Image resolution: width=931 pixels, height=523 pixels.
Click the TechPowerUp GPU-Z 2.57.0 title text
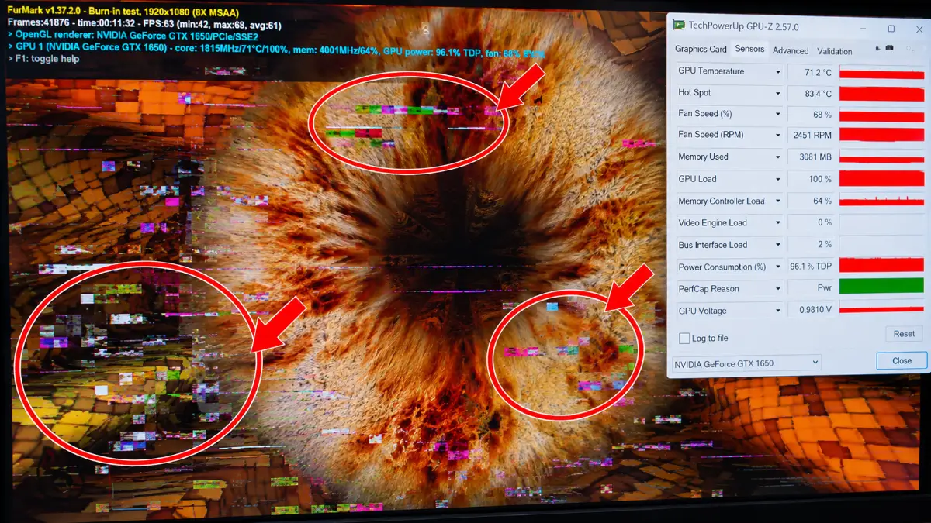(x=743, y=27)
